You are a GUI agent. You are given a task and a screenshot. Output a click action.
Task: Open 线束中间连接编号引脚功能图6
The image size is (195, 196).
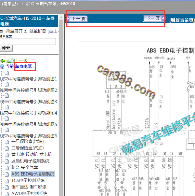click(x=28, y=136)
